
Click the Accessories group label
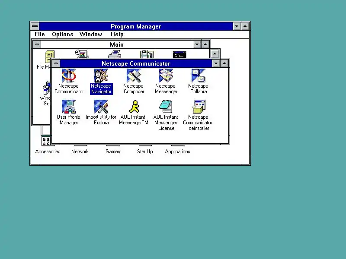[x=48, y=152]
